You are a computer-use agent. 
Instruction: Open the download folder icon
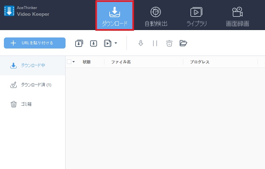pos(183,43)
